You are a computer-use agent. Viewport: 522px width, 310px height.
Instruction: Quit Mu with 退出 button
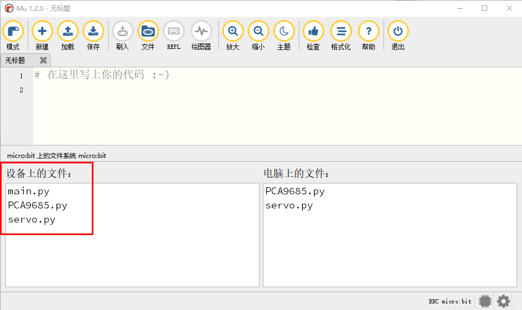398,35
